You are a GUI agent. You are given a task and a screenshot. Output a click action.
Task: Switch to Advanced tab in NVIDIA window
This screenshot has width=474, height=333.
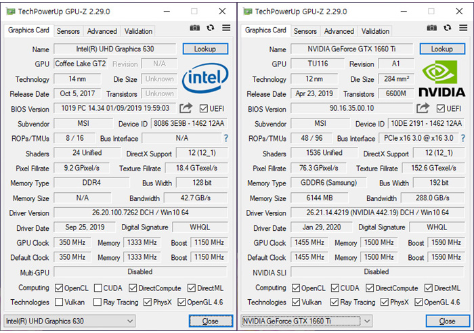[x=339, y=31]
